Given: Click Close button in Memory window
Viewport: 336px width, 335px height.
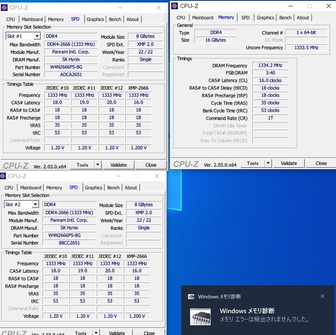Looking at the screenshot, I should pos(321,163).
